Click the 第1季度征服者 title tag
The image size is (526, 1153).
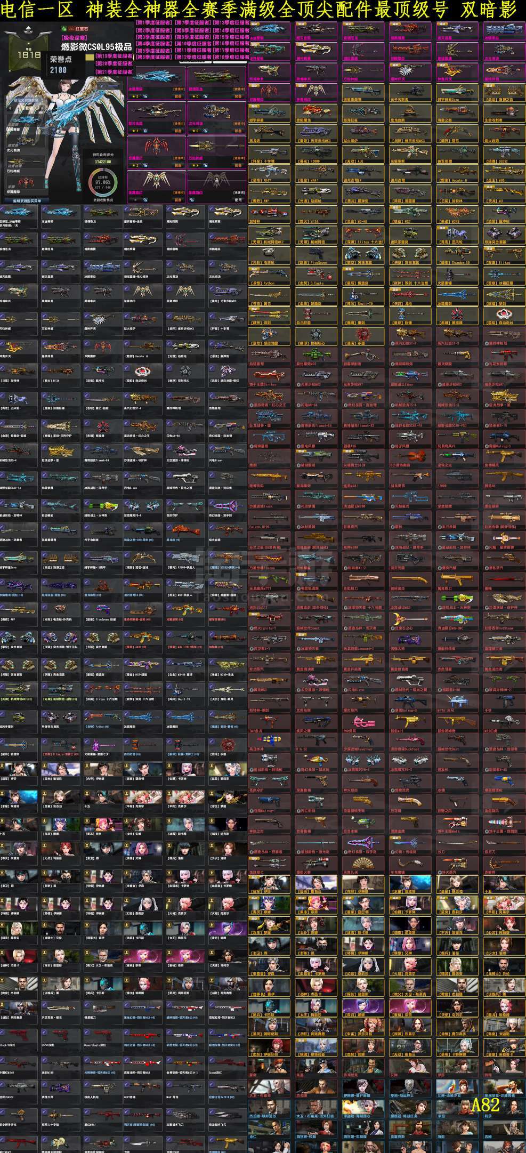(153, 23)
